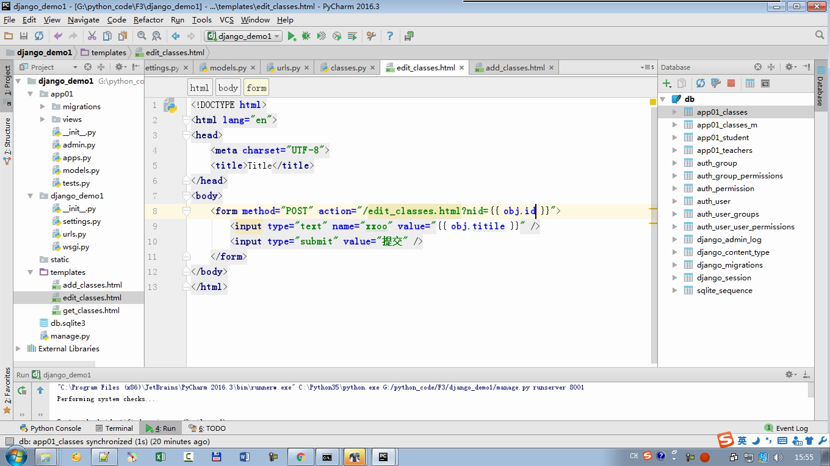Start debugging with the bug icon
Image resolution: width=830 pixels, height=466 pixels.
click(x=306, y=36)
